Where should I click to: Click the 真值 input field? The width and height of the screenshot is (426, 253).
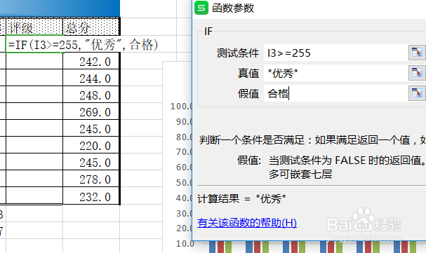[335, 73]
